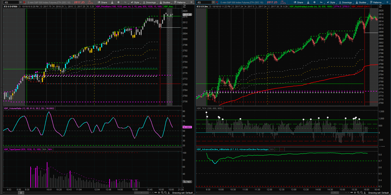Click crosshair pan icon on right chart footer
The image size is (391, 195).
(x=355, y=193)
